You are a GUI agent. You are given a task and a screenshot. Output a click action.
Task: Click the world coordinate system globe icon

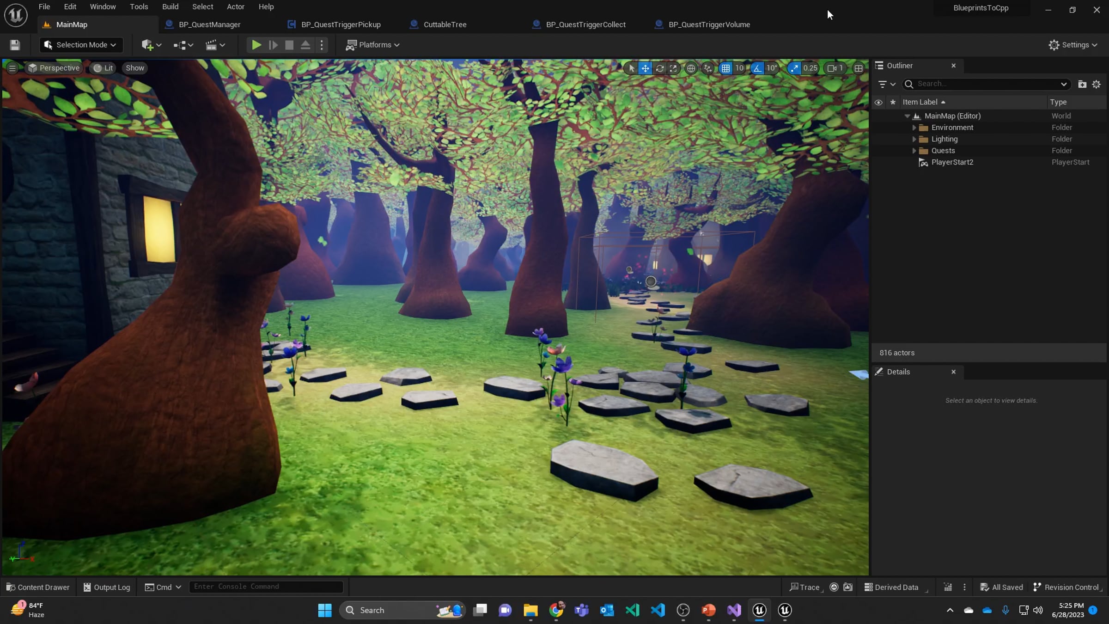click(x=691, y=68)
